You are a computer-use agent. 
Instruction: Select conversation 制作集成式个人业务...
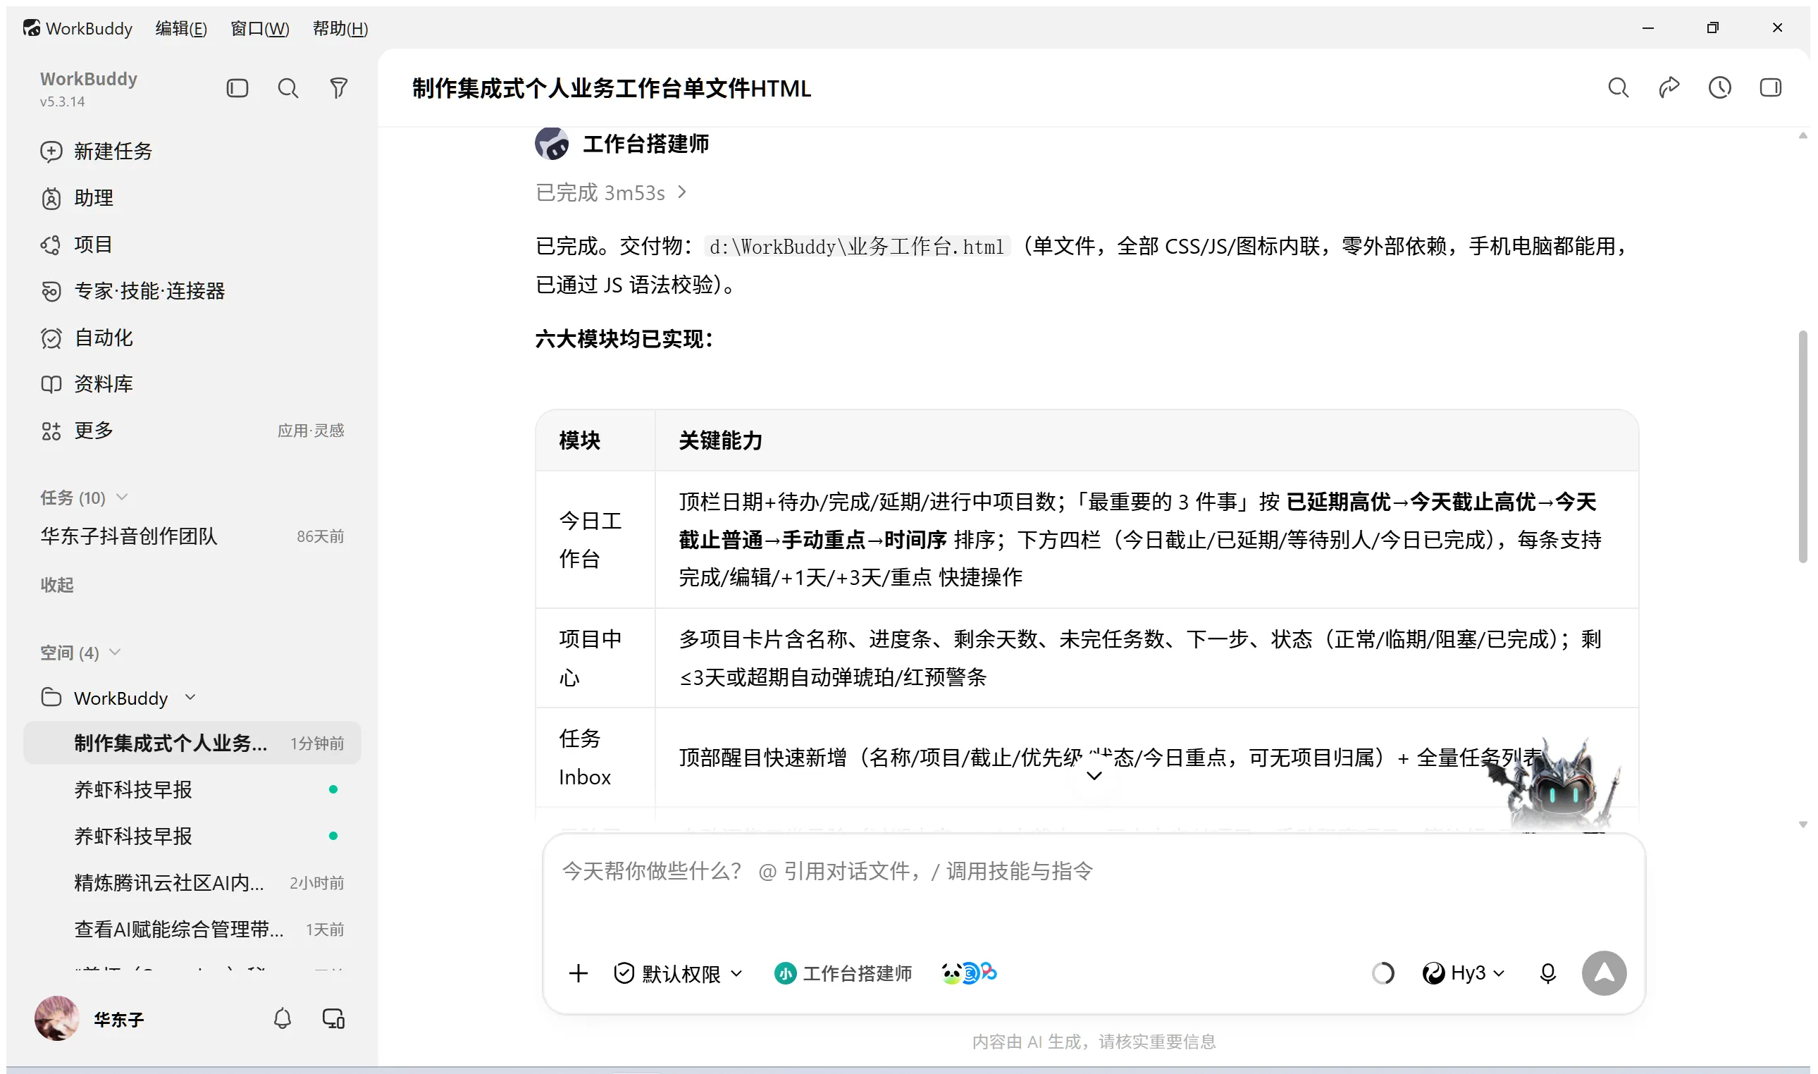(x=192, y=743)
